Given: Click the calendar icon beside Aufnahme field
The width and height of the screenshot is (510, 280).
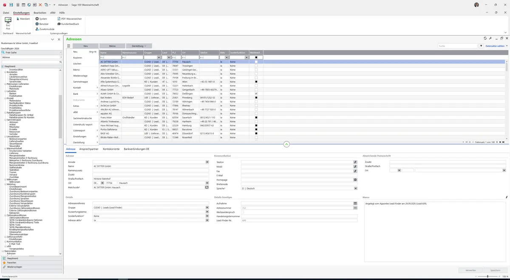Looking at the screenshot, I should tap(355, 203).
